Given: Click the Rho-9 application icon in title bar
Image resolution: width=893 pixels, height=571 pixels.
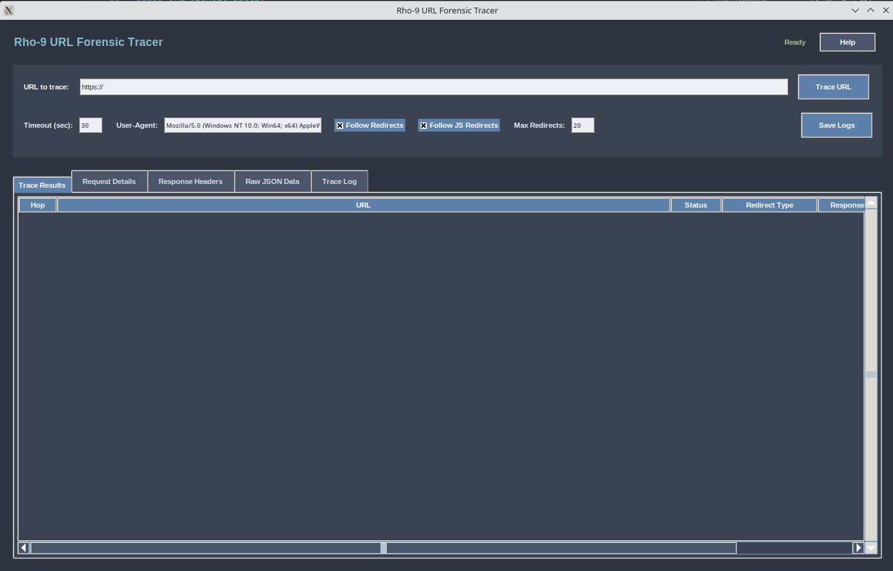Looking at the screenshot, I should click(8, 10).
